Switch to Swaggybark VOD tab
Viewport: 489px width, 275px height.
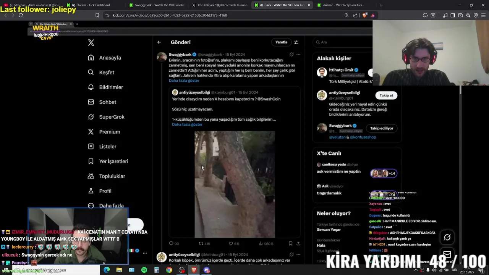point(157,5)
